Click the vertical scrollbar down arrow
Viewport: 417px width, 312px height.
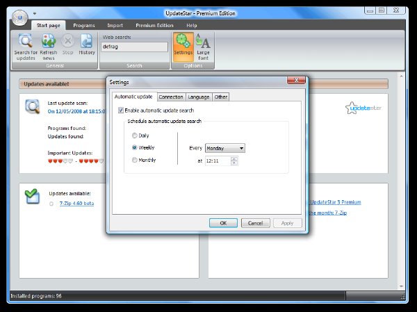pyautogui.click(x=401, y=286)
